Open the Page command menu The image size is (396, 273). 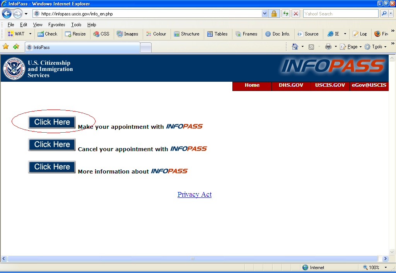coord(351,47)
